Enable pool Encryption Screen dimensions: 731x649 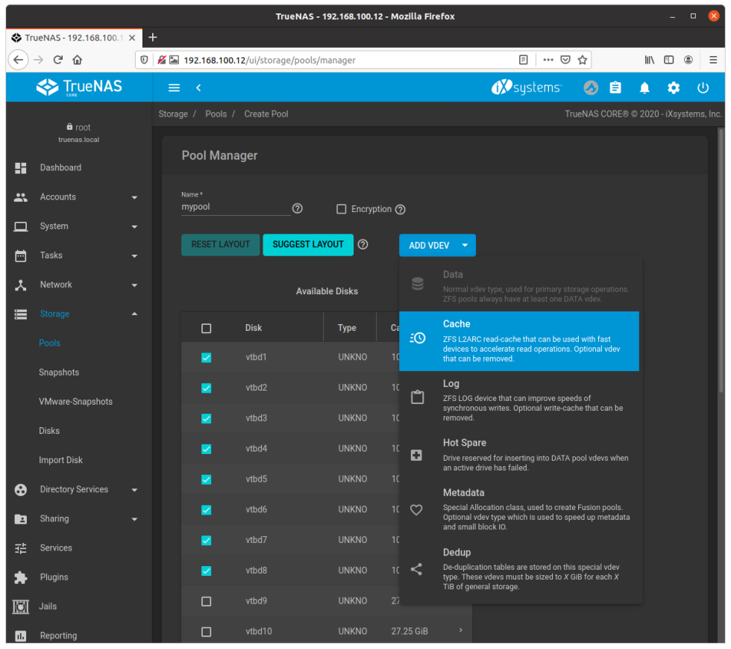click(342, 209)
